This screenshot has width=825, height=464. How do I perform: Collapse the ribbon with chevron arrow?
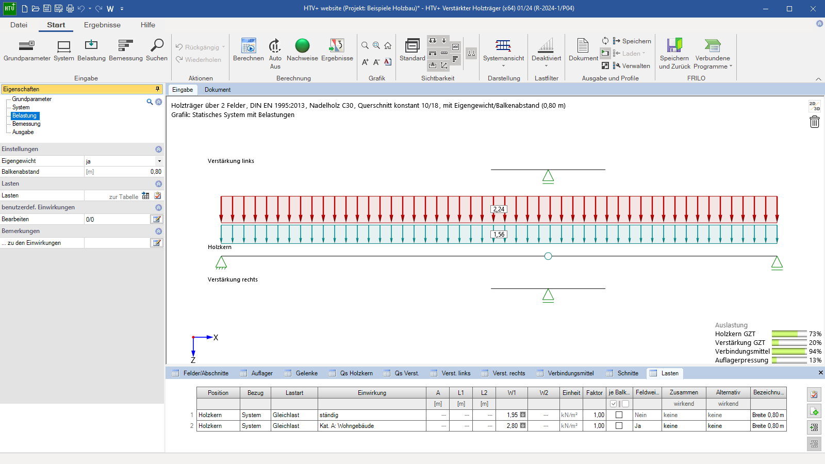[818, 79]
